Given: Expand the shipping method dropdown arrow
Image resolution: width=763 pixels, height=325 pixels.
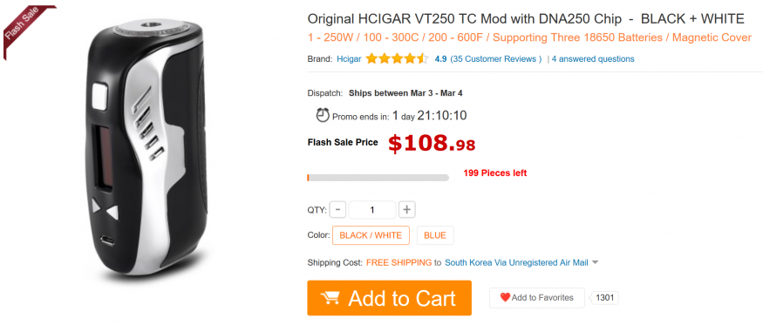Looking at the screenshot, I should point(595,263).
